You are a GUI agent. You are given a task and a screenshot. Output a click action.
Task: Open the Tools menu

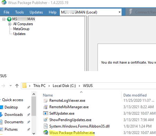(x=19, y=12)
